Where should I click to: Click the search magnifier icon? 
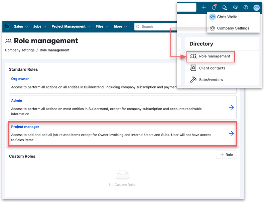point(138,27)
